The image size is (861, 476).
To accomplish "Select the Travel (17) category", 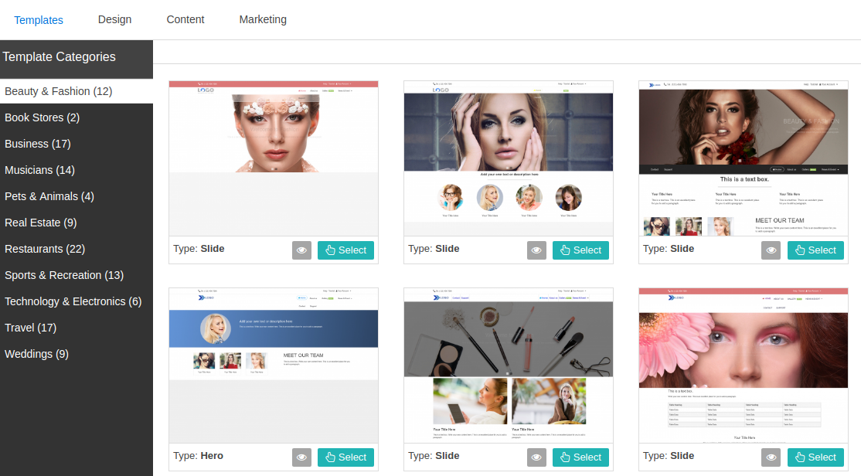I will point(30,328).
